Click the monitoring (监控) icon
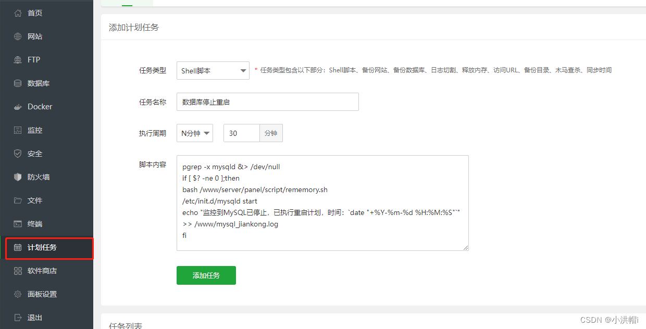 (x=18, y=130)
